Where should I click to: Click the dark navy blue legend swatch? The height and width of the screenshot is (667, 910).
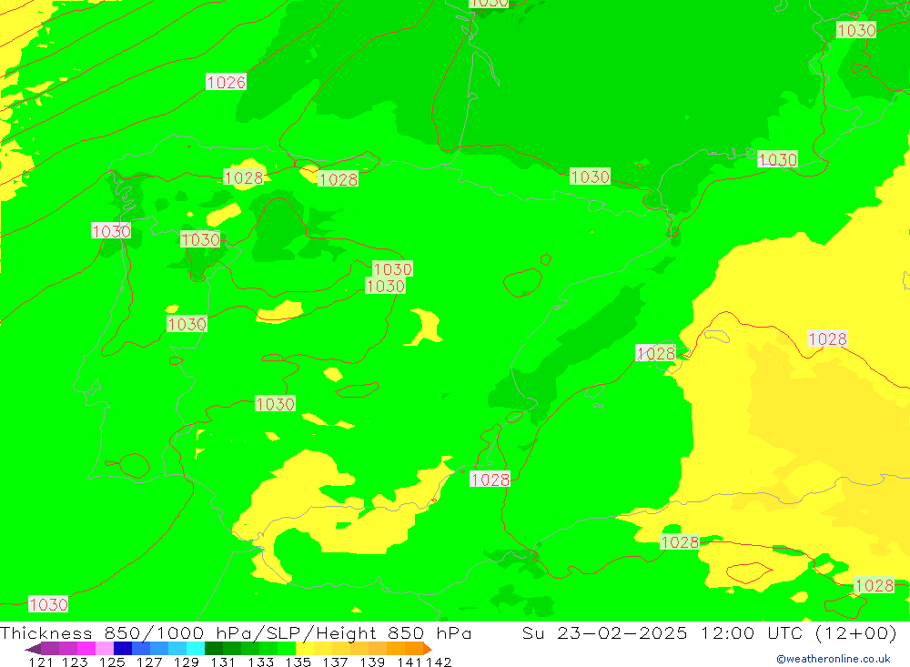(123, 649)
